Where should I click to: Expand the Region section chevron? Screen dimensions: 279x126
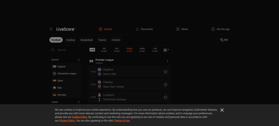point(79,60)
